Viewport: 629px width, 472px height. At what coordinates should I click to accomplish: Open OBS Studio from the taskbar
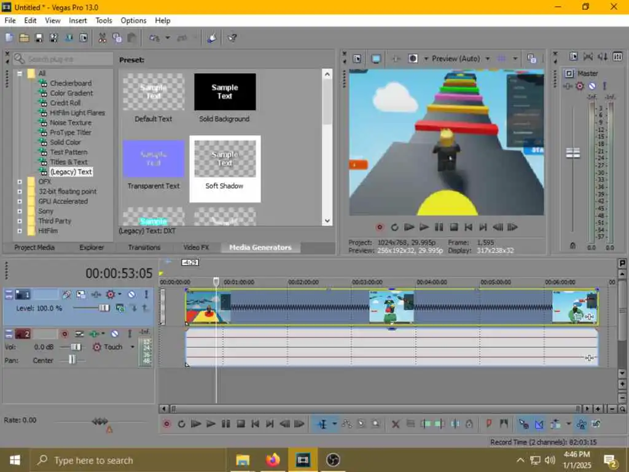click(x=333, y=460)
